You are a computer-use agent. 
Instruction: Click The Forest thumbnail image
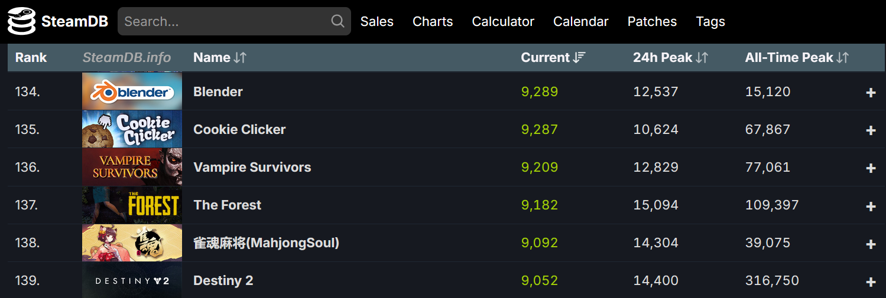132,205
